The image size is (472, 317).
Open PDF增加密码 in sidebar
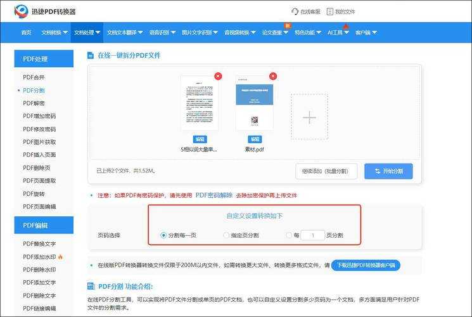tap(39, 116)
